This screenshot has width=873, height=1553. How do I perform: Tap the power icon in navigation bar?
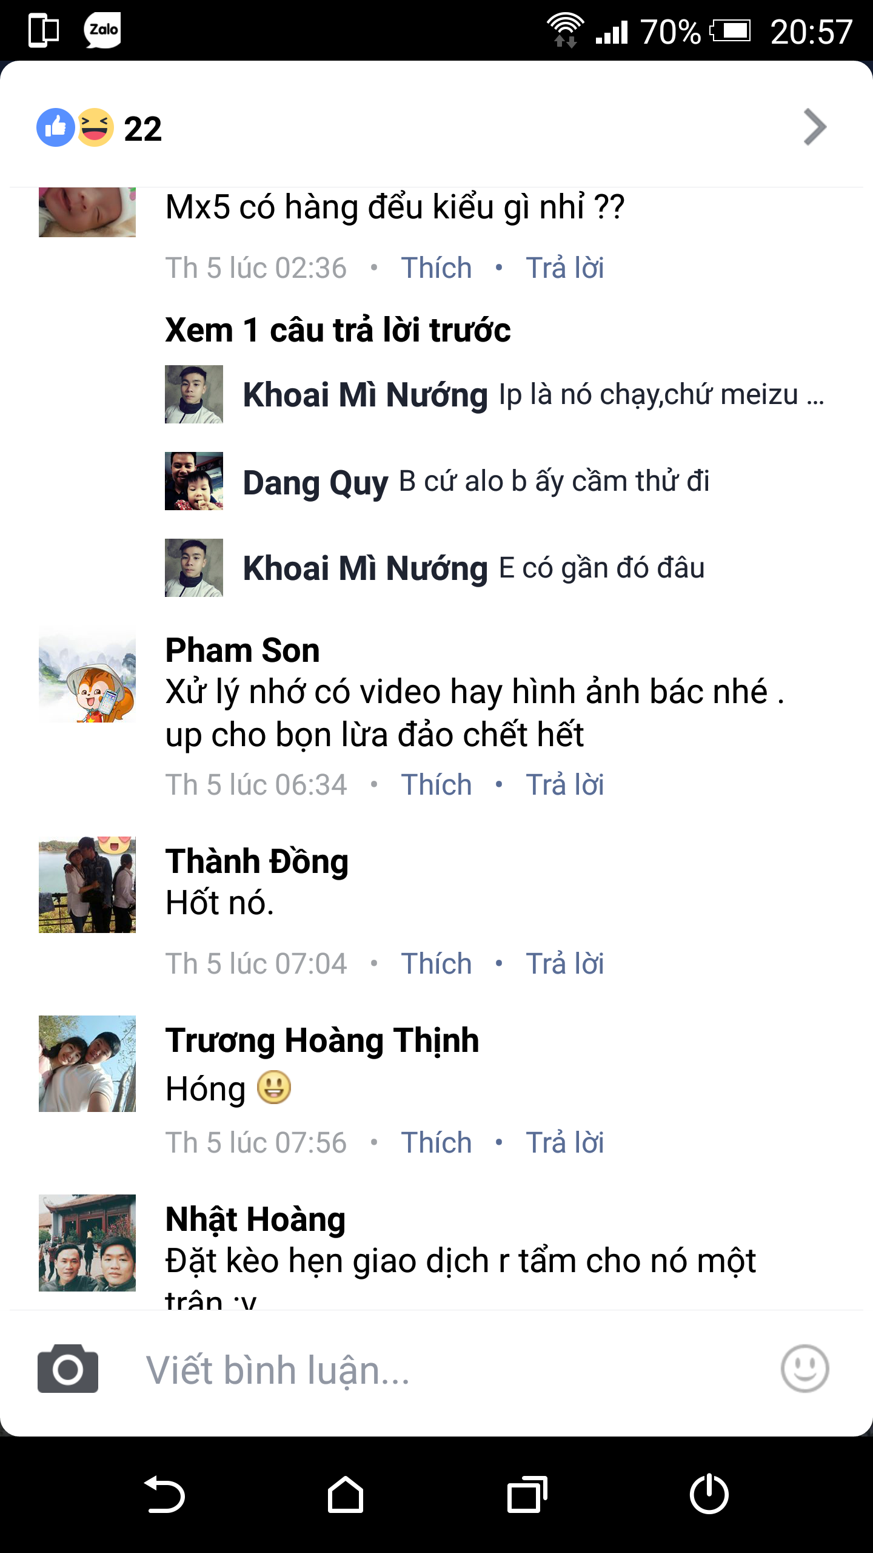click(x=709, y=1495)
